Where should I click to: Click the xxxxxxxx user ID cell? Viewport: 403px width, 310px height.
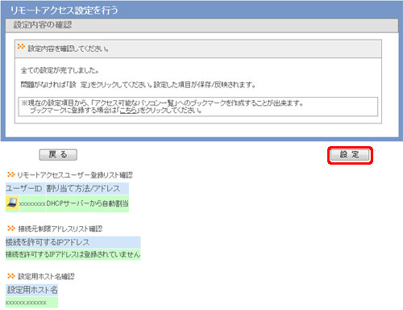click(x=32, y=204)
